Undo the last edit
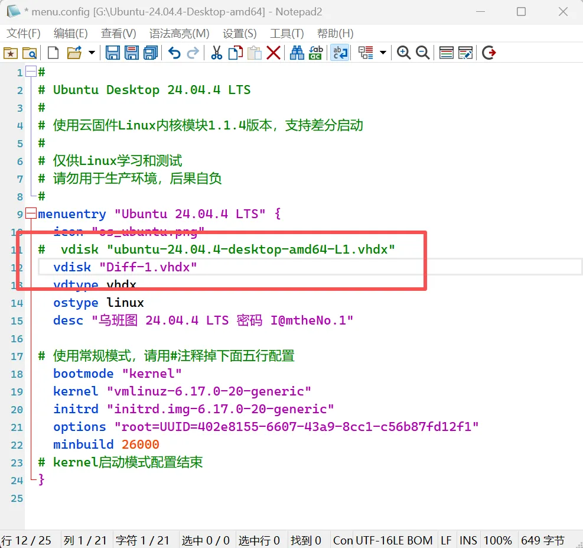This screenshot has width=583, height=548. point(174,53)
